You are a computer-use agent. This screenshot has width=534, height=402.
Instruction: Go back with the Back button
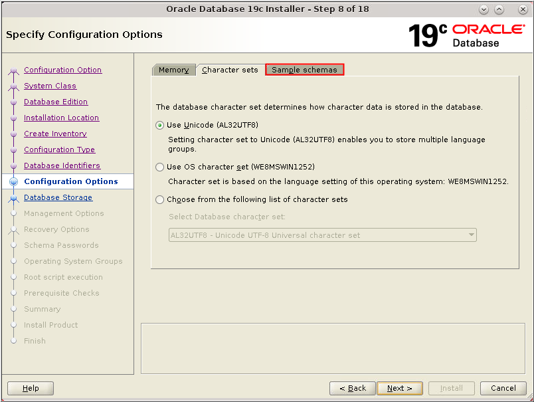point(353,388)
